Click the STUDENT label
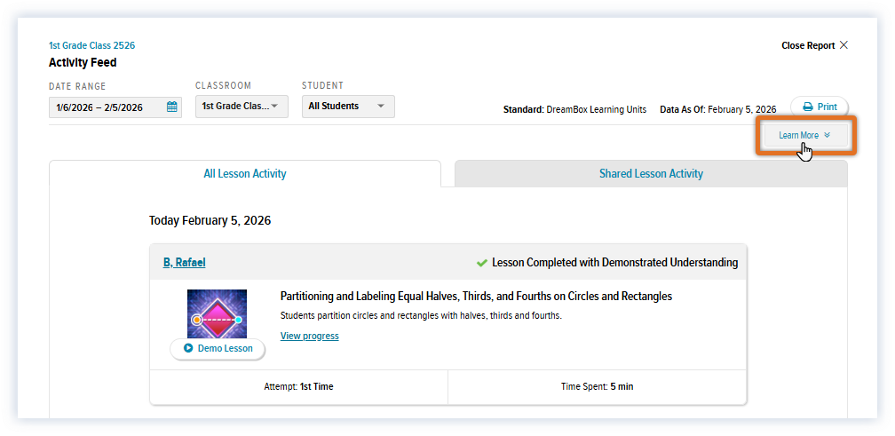This screenshot has width=895, height=436. [x=322, y=85]
